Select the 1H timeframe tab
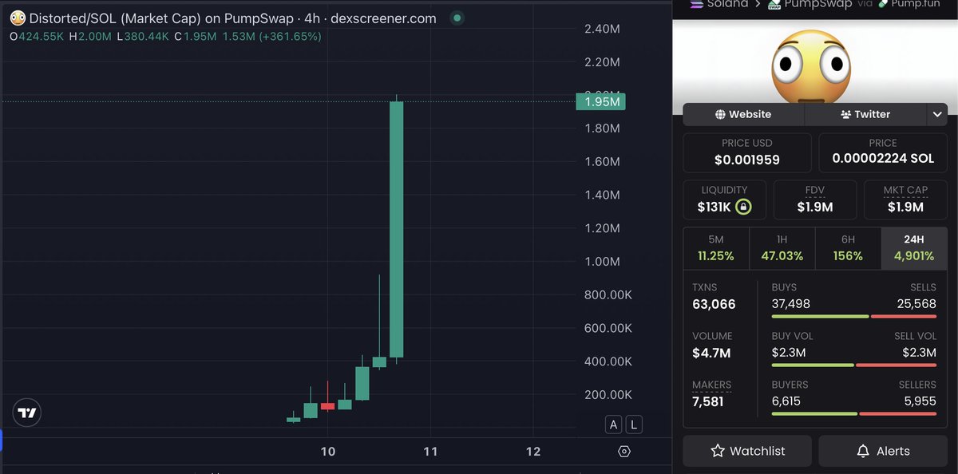The height and width of the screenshot is (474, 958). [782, 248]
